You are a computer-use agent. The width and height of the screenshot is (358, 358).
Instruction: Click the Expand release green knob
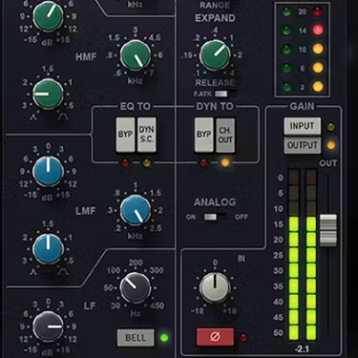tap(215, 55)
